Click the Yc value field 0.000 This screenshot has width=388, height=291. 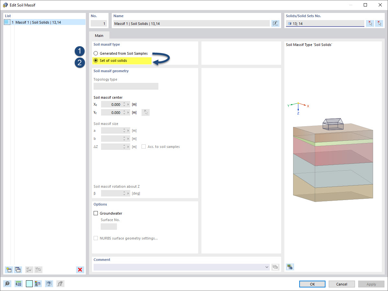112,113
